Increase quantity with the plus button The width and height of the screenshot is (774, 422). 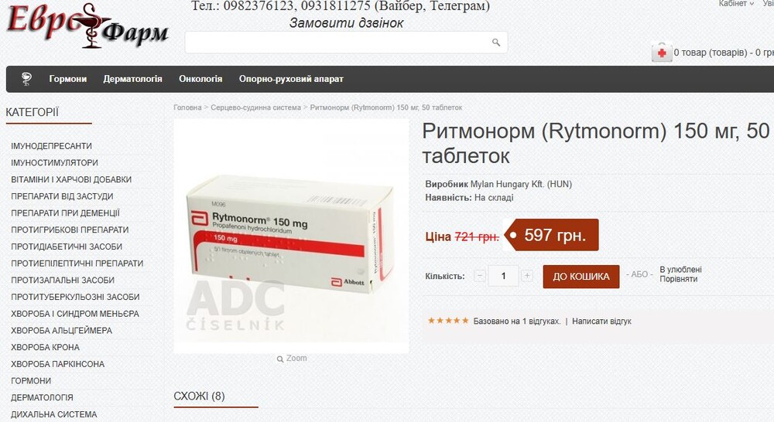click(x=526, y=276)
